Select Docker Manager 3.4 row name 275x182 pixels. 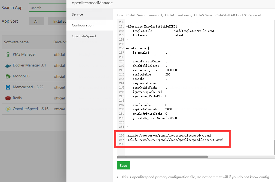[29, 65]
